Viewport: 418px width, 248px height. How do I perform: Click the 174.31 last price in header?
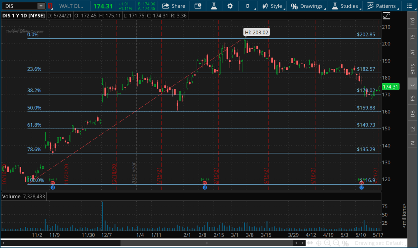pyautogui.click(x=103, y=6)
